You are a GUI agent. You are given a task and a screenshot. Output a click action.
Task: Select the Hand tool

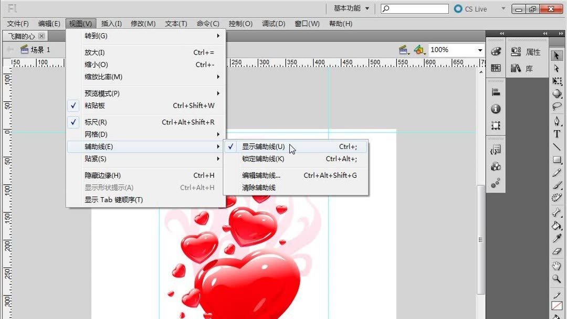(558, 266)
